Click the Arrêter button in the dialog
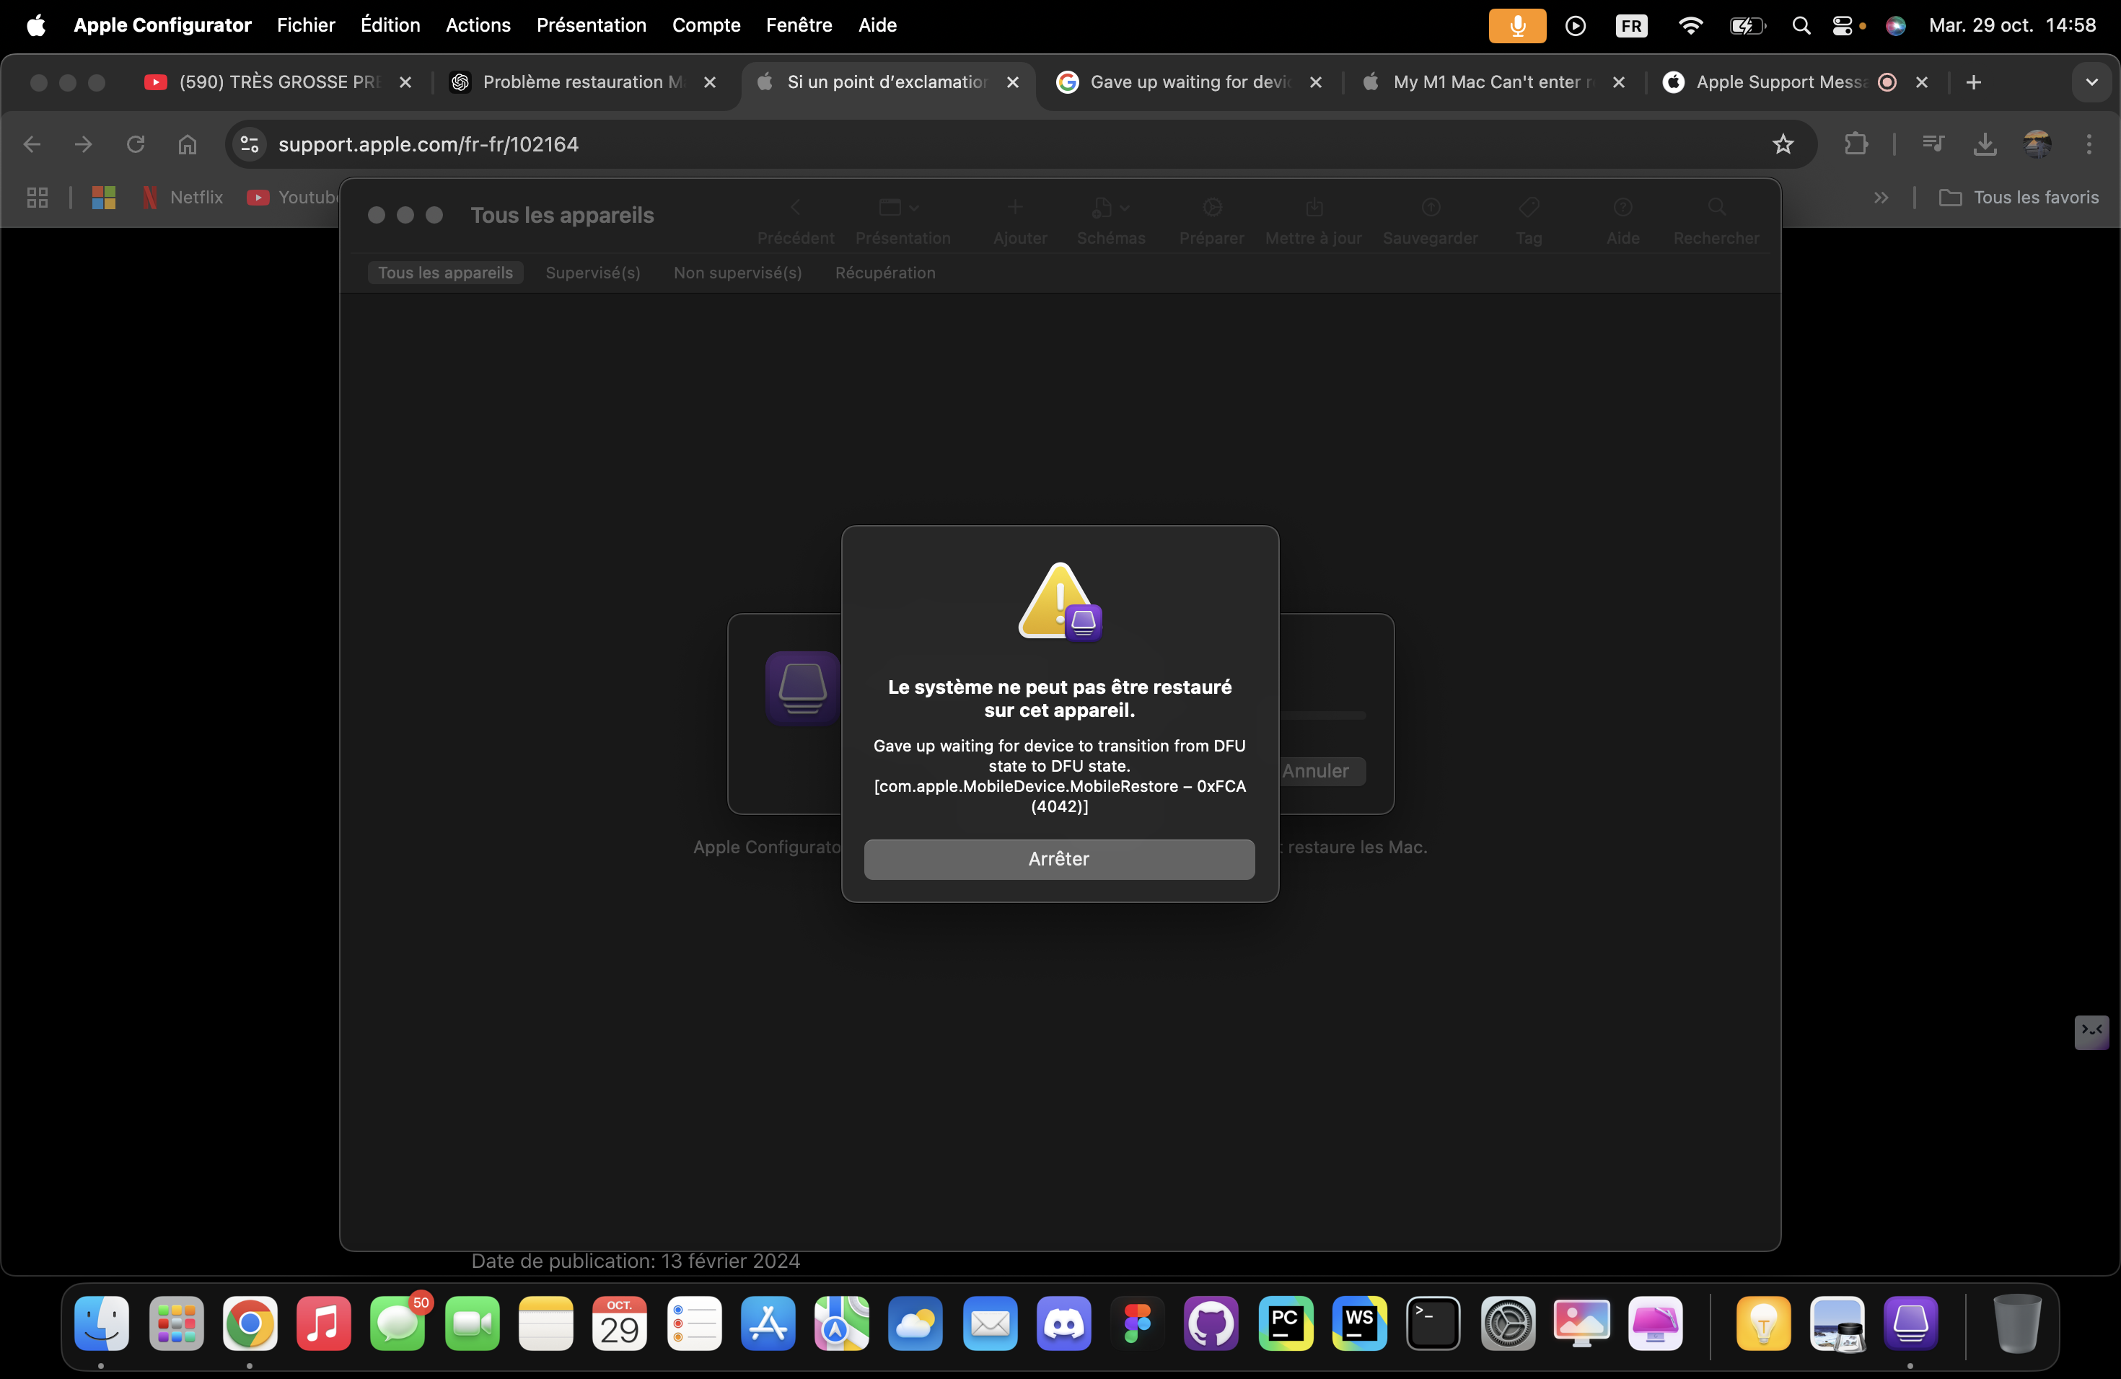Image resolution: width=2121 pixels, height=1379 pixels. pyautogui.click(x=1059, y=859)
